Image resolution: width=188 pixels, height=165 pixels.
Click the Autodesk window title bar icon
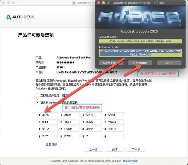pyautogui.click(x=74, y=3)
